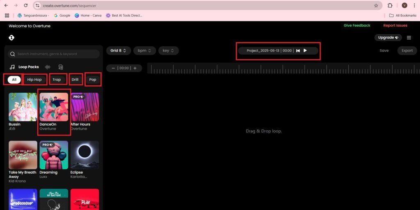Click the Project_2025-06-13 name
420x210 pixels.
(x=262, y=50)
